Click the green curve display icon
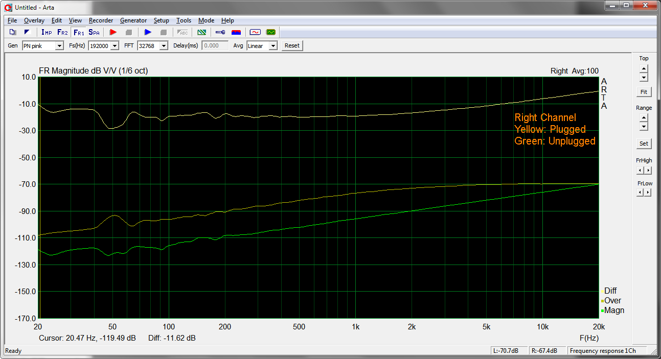The height and width of the screenshot is (359, 661). [270, 32]
